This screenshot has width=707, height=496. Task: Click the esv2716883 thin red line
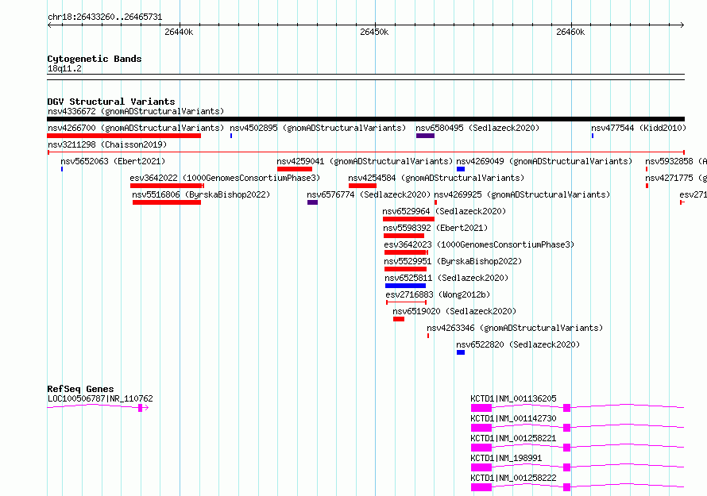tap(406, 302)
